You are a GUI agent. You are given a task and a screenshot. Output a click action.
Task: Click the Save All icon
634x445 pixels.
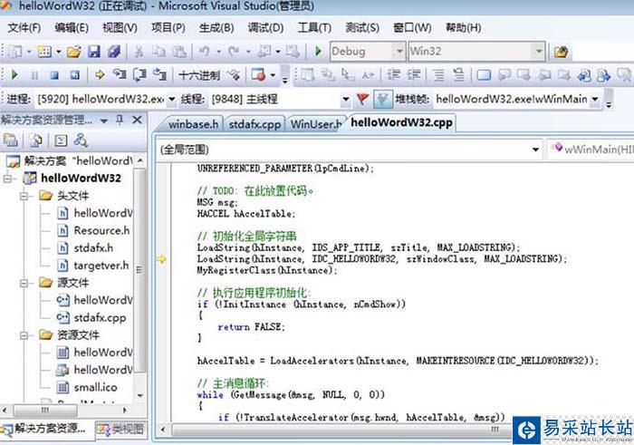[114, 52]
